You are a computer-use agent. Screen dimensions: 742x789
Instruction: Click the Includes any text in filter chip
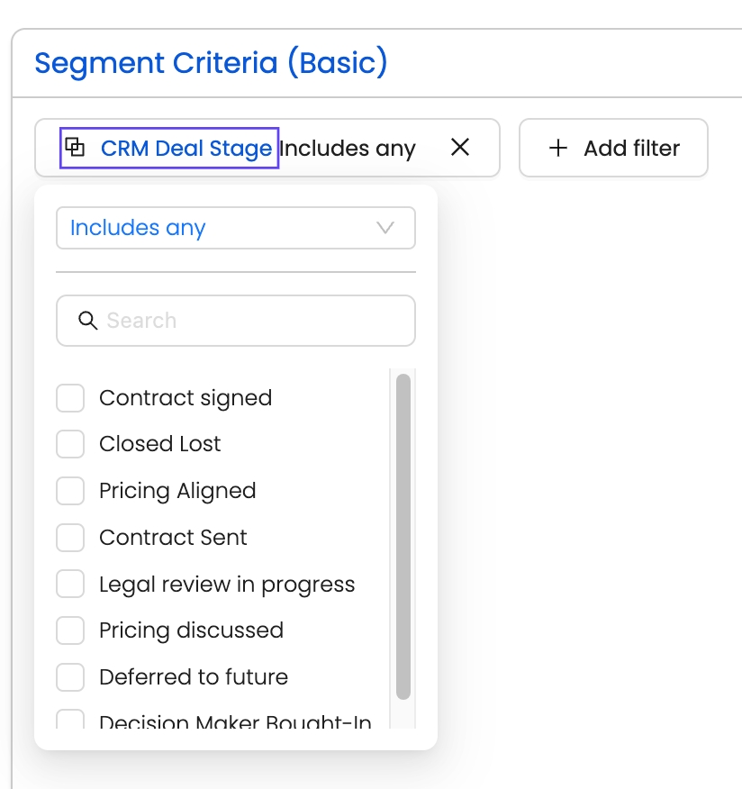[x=348, y=149]
